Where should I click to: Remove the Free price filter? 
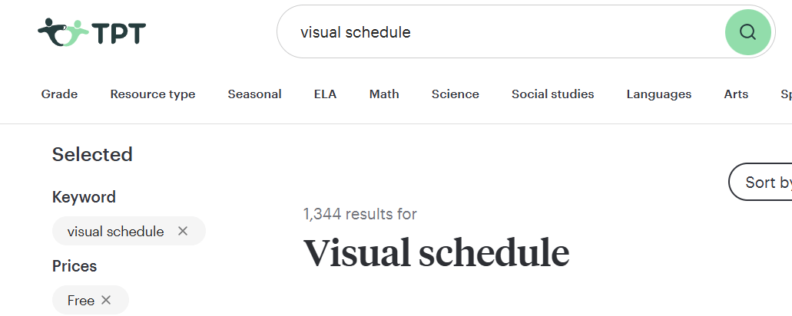[x=106, y=300]
